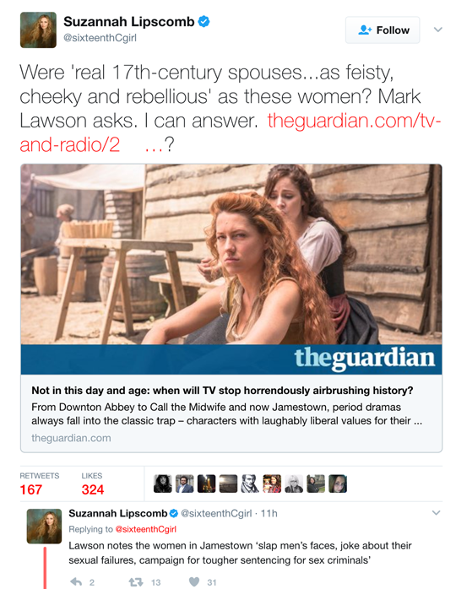The width and height of the screenshot is (456, 589).
Task: Open the last liker avatar in the row
Action: click(338, 484)
